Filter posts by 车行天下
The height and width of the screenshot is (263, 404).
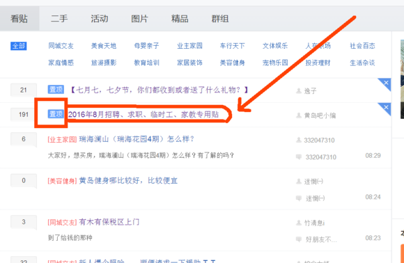(232, 46)
